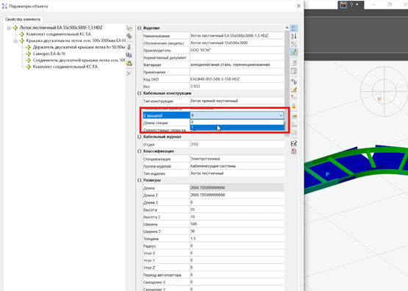Click the pencil edit icon near toolbar bottom
Viewport: 408px width, 291px height.
click(x=294, y=143)
